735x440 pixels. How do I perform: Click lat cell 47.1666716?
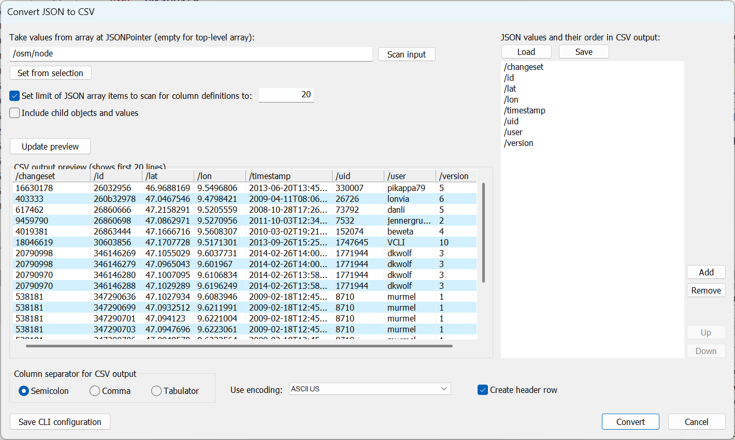point(168,231)
